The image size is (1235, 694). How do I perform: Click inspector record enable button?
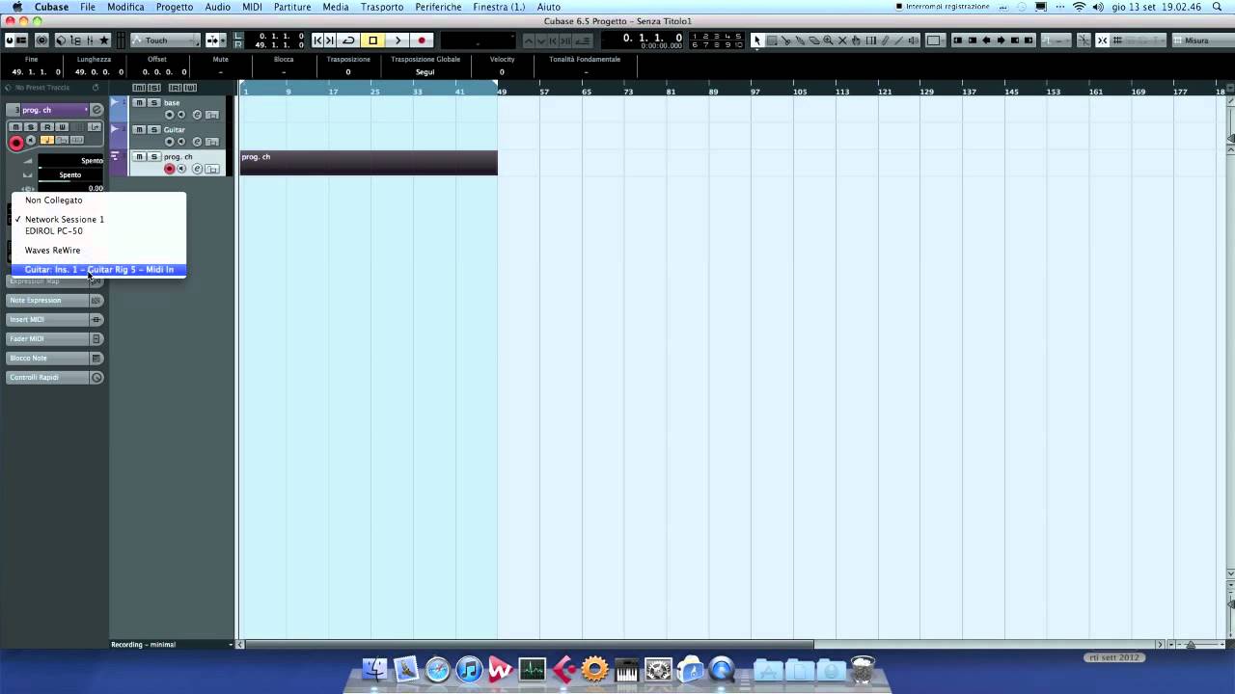tap(16, 142)
